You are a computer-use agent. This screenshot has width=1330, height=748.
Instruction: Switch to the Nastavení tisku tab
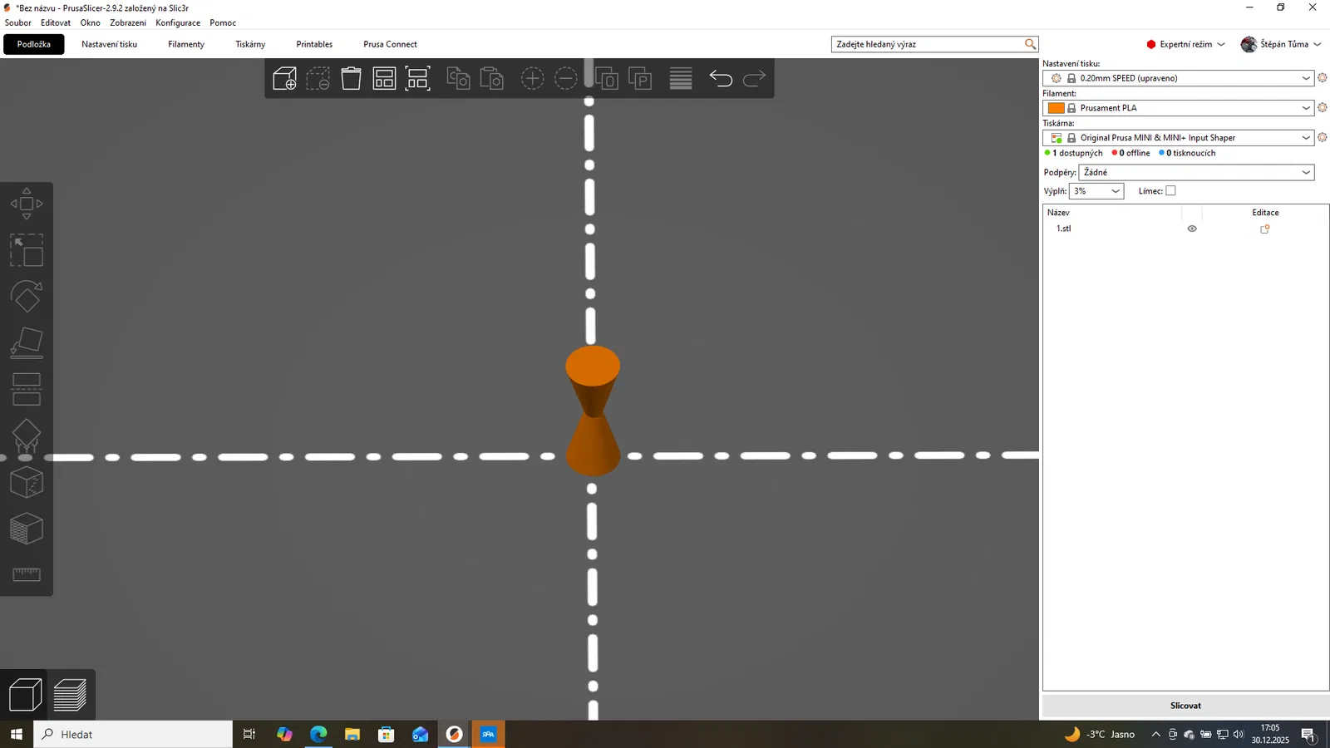coord(110,45)
